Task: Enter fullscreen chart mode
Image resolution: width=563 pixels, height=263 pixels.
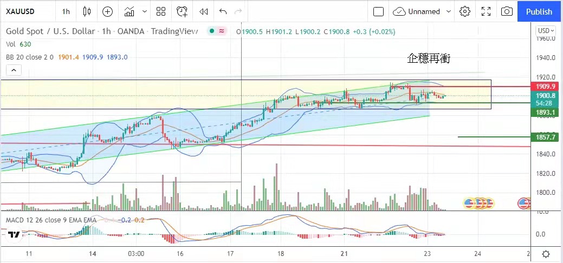Action: pyautogui.click(x=486, y=11)
